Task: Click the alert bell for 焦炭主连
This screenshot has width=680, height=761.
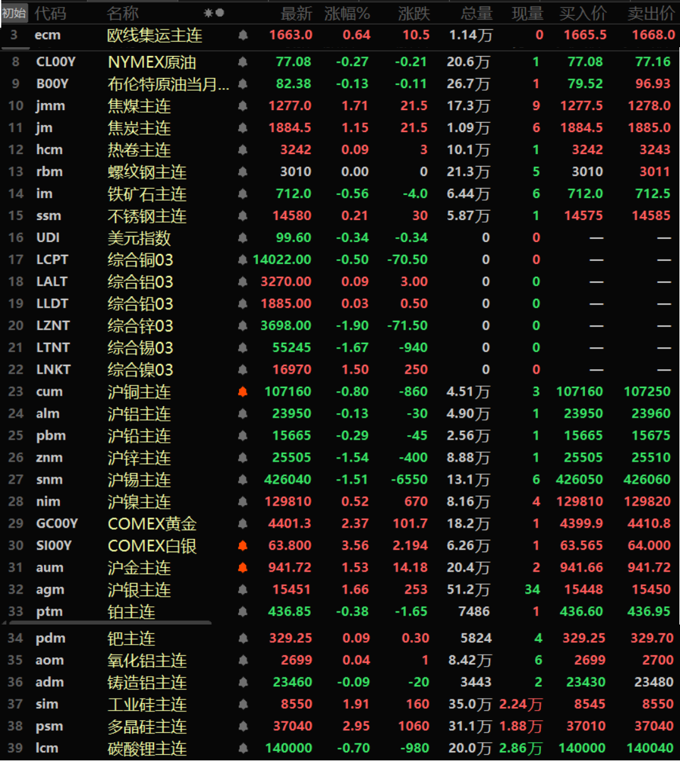Action: click(x=243, y=128)
